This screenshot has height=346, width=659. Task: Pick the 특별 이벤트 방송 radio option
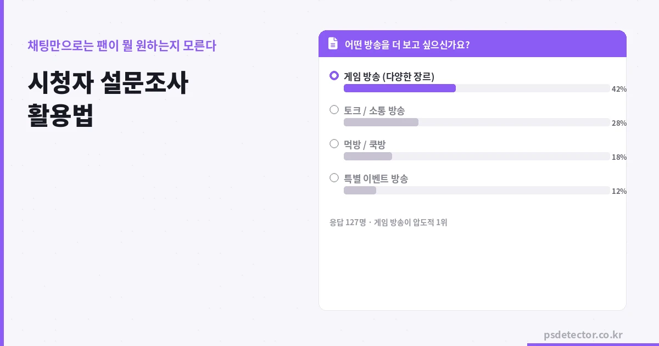(334, 178)
